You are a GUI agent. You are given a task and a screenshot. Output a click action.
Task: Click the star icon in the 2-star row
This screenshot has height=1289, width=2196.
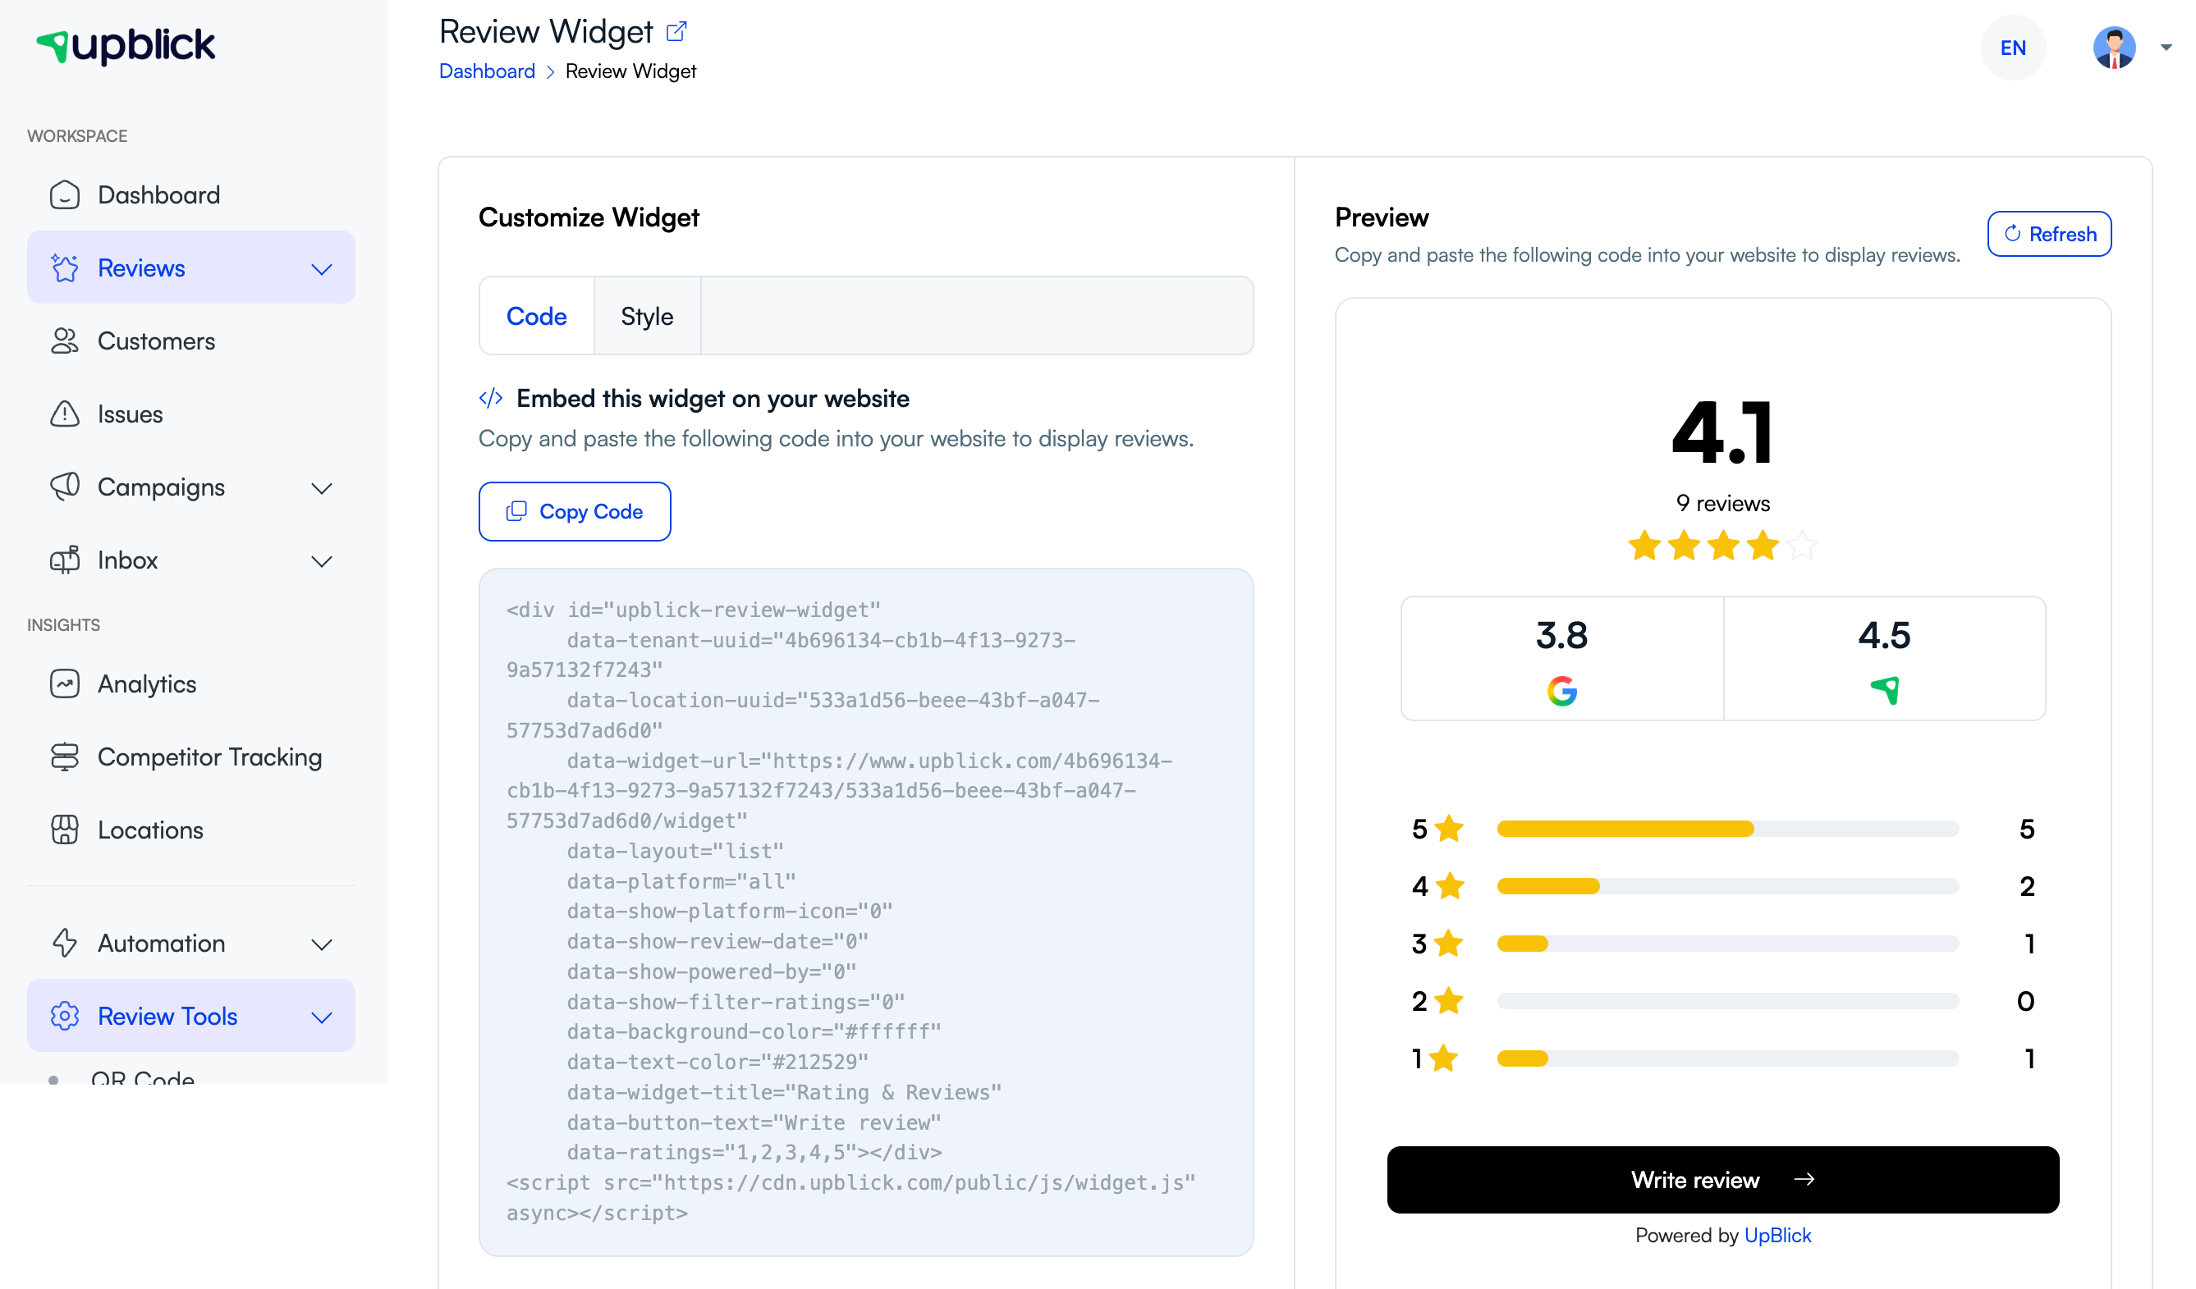coord(1449,1002)
